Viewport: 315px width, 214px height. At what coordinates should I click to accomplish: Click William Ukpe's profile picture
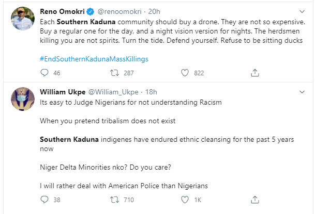[22, 100]
